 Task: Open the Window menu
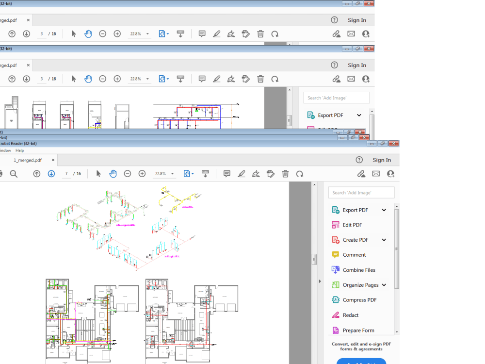pyautogui.click(x=5, y=150)
